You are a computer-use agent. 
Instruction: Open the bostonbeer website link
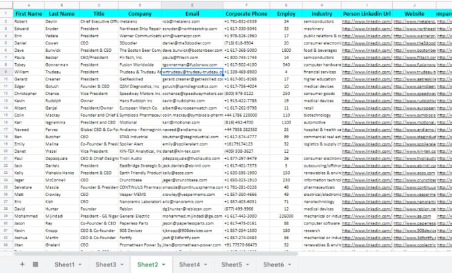coord(415,50)
